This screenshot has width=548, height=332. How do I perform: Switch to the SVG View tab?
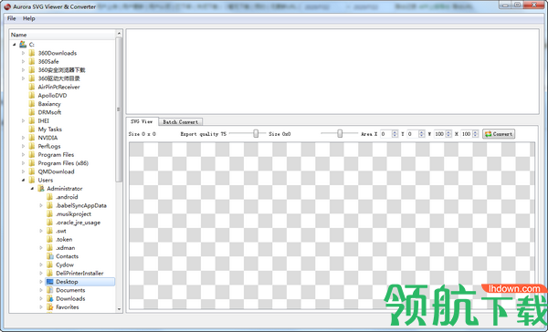(x=142, y=121)
